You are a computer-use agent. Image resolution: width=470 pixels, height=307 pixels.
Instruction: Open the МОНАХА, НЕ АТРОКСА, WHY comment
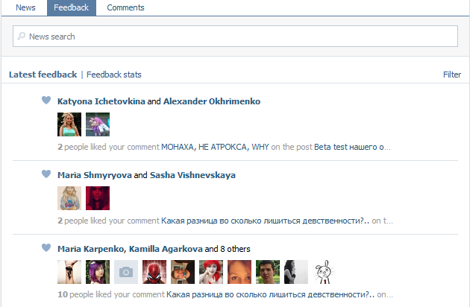pyautogui.click(x=215, y=147)
